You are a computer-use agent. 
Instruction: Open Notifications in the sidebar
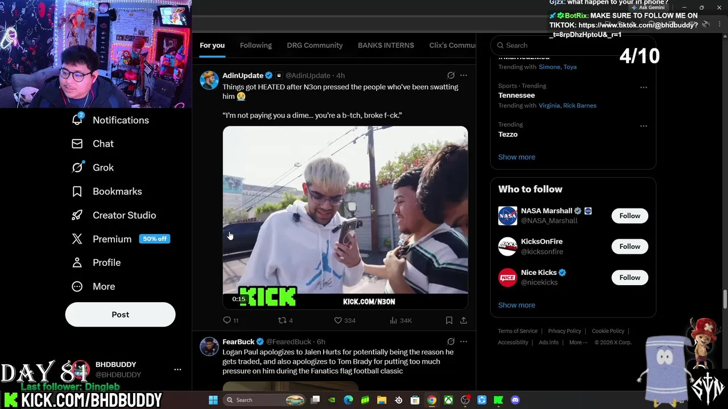click(110, 120)
